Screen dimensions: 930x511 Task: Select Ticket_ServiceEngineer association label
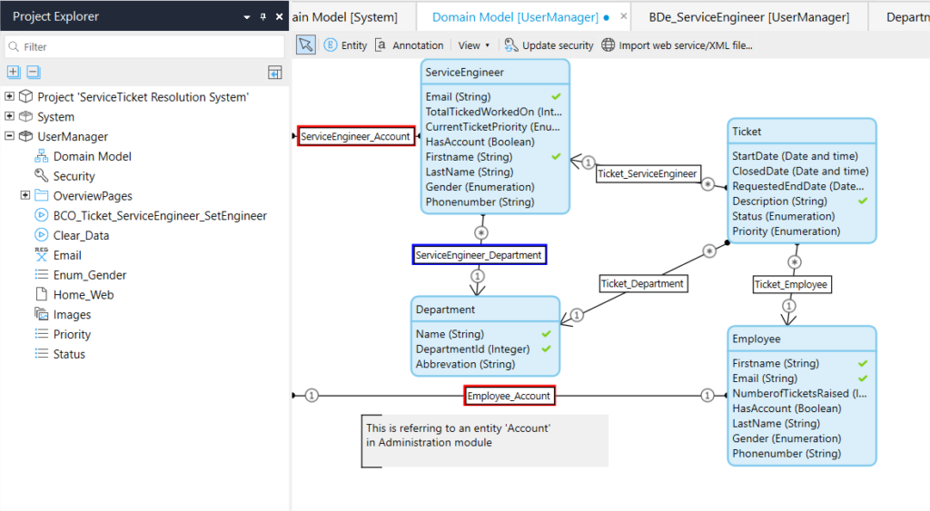point(648,173)
